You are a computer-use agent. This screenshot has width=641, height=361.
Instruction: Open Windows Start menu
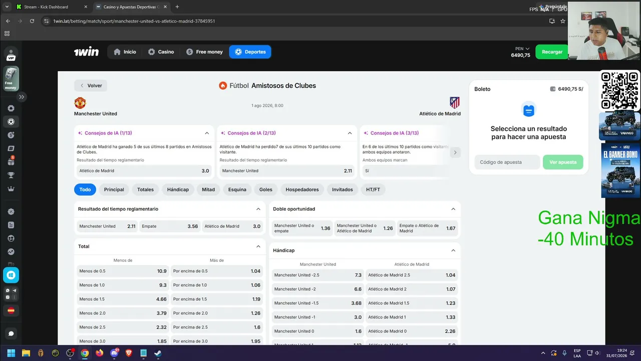pyautogui.click(x=11, y=353)
